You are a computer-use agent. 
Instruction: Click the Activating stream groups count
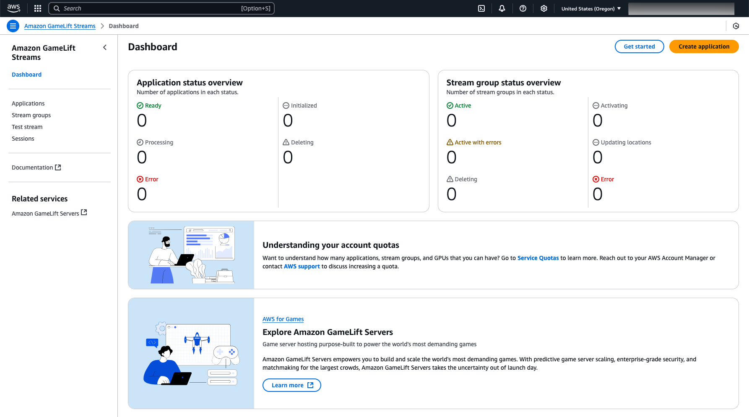[x=598, y=121]
